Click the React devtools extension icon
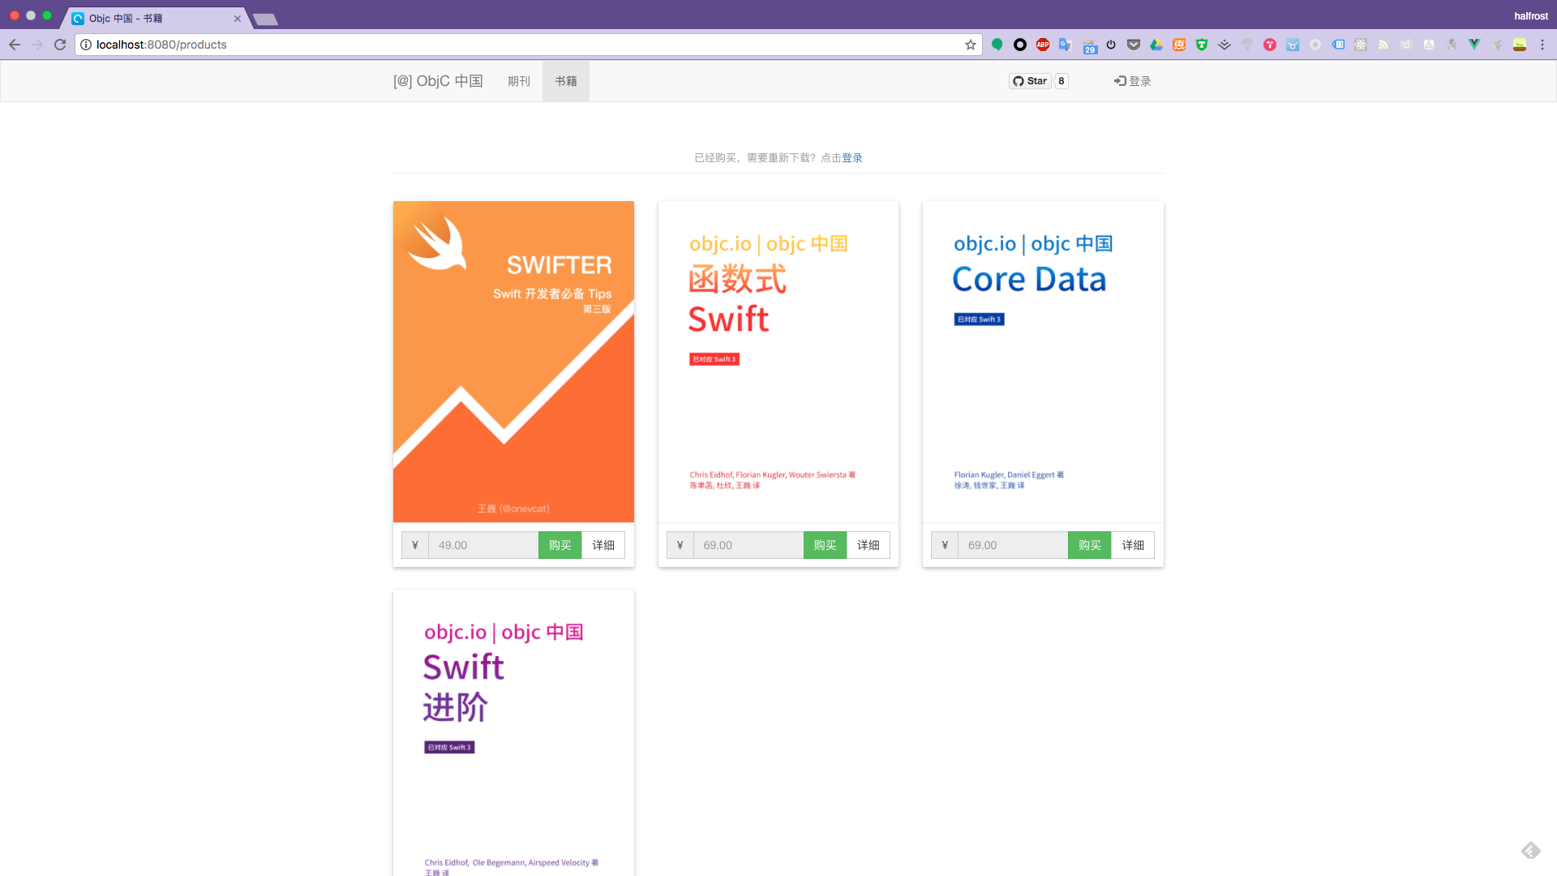Viewport: 1557px width, 876px height. [x=1361, y=45]
